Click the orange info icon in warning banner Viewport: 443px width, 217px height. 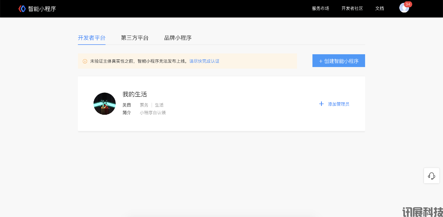tap(85, 61)
